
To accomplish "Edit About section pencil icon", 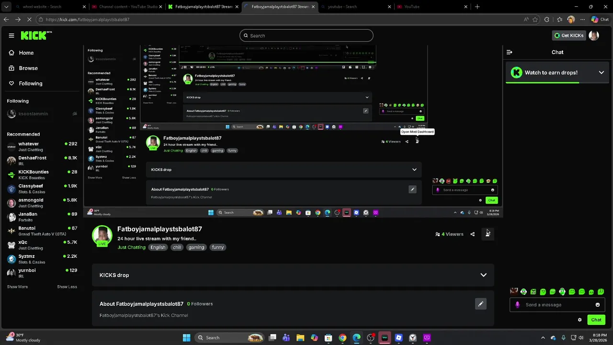I will tap(481, 304).
